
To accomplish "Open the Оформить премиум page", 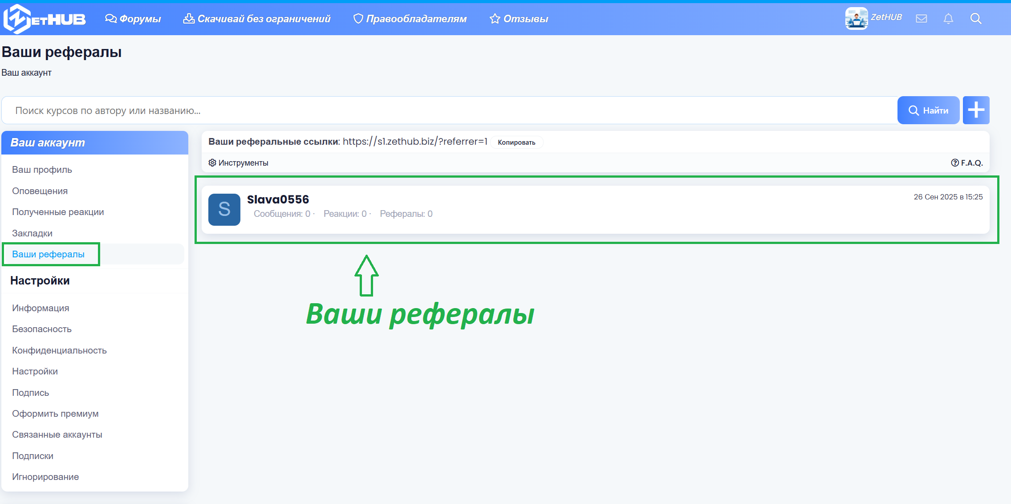I will coord(55,413).
